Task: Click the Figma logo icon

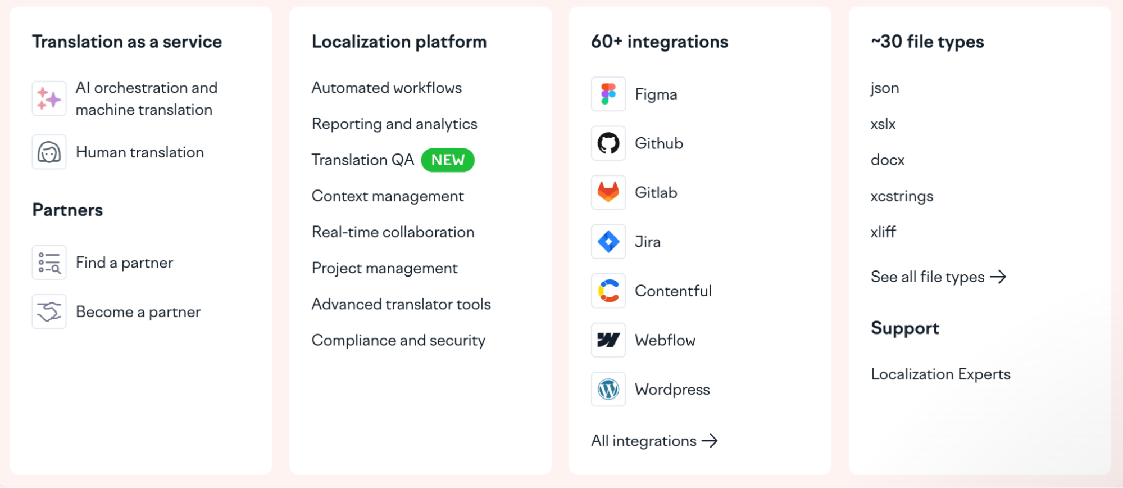Action: 608,94
